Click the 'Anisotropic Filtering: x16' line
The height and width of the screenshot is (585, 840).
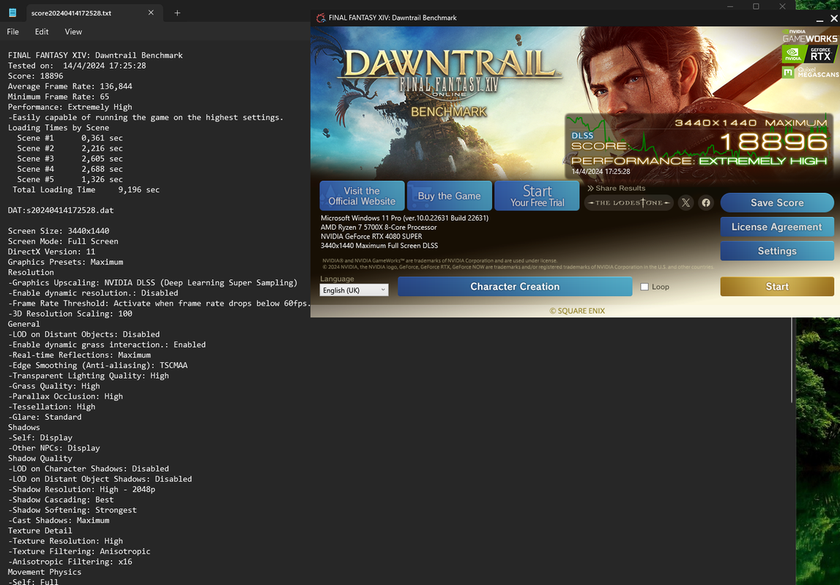[x=70, y=562]
